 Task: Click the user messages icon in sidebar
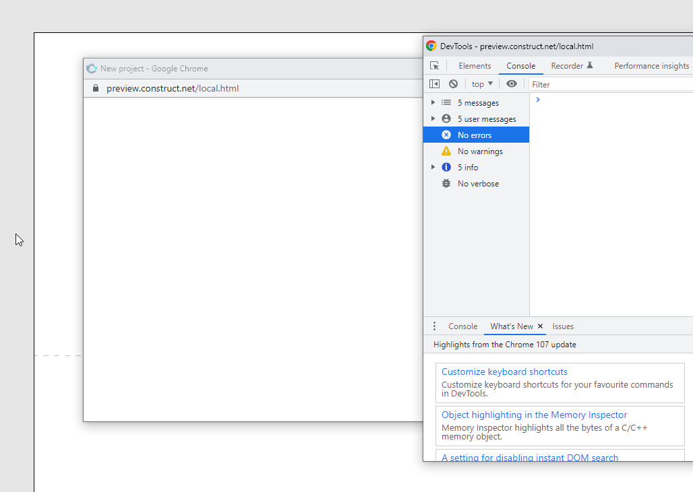446,118
